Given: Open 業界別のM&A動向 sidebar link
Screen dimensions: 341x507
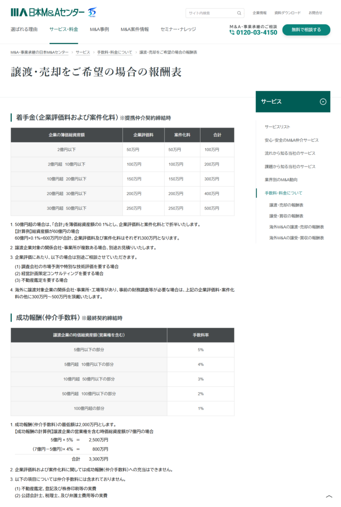Looking at the screenshot, I should point(281,180).
